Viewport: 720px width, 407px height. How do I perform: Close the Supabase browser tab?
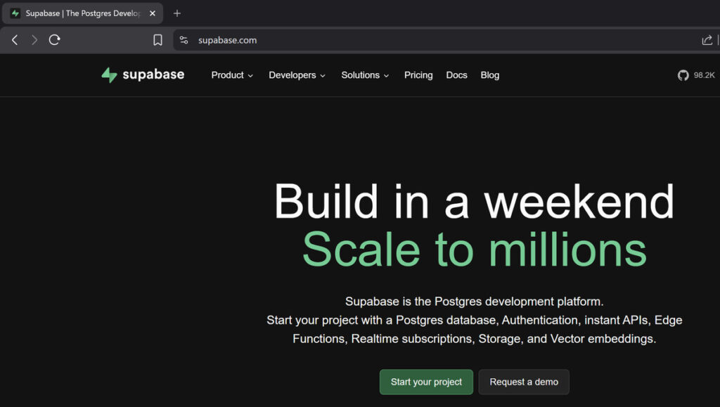pos(153,13)
